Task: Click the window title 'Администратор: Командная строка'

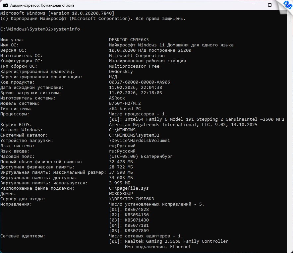Action: (x=42, y=5)
